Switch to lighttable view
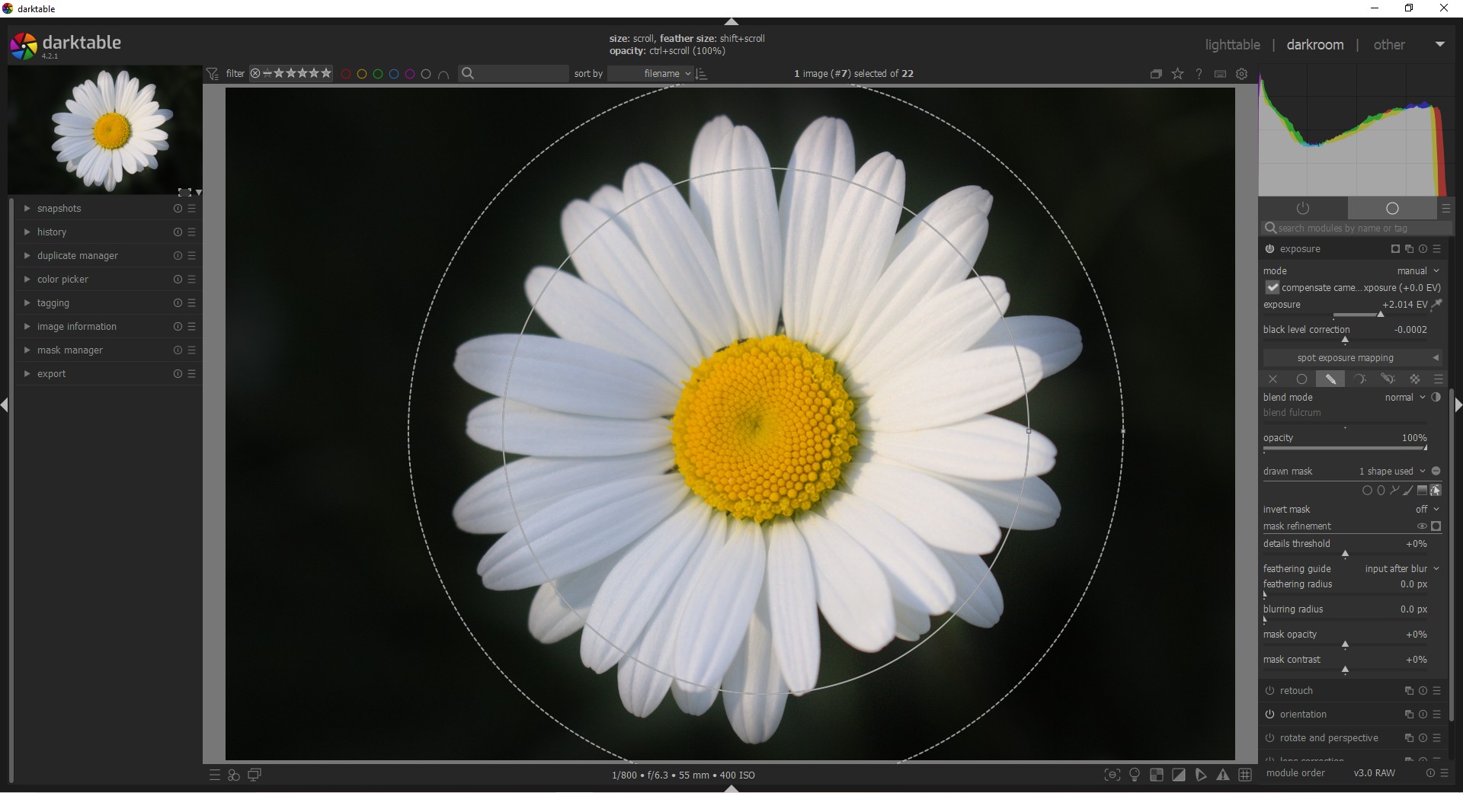The height and width of the screenshot is (793, 1463). click(1232, 45)
